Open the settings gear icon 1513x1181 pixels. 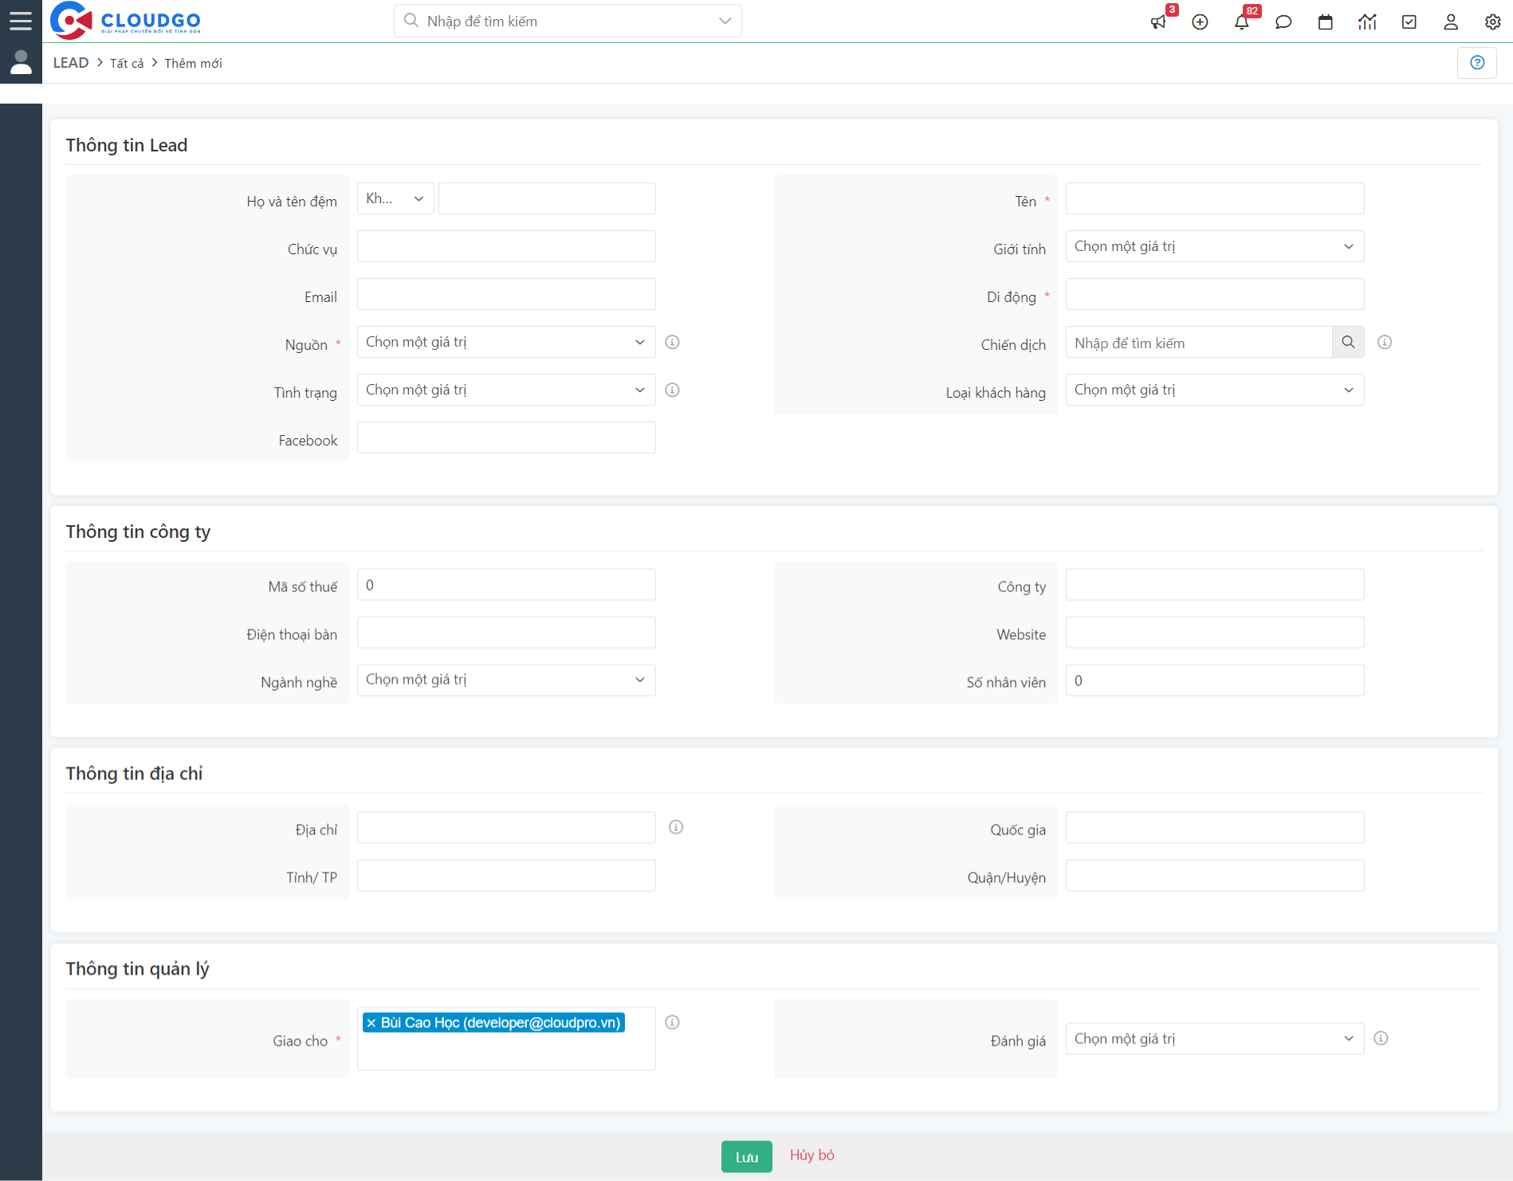tap(1492, 22)
